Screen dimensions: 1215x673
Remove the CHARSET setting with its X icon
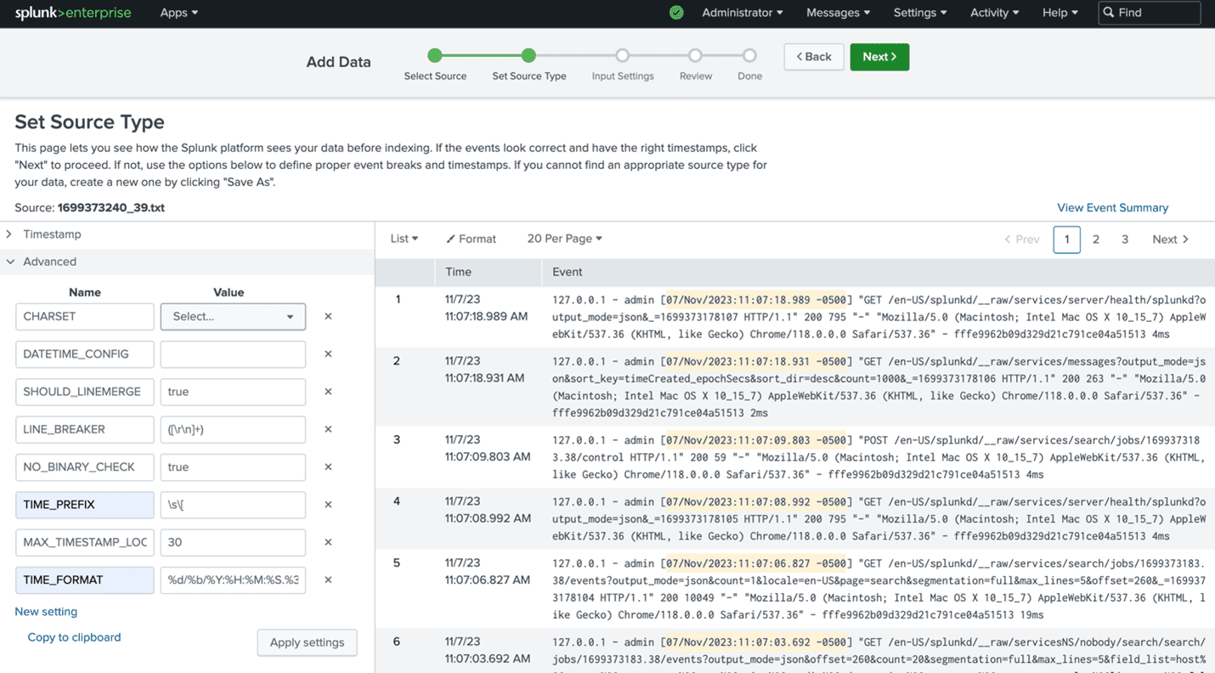(x=328, y=316)
